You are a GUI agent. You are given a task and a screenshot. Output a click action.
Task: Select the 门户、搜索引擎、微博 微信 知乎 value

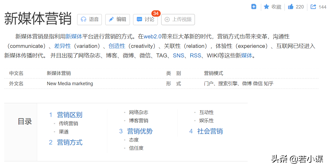coord(239,84)
